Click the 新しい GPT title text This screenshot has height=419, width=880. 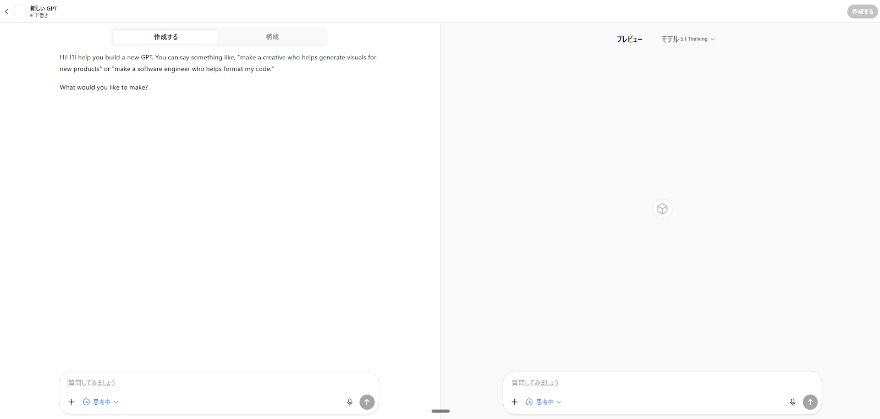(x=43, y=8)
